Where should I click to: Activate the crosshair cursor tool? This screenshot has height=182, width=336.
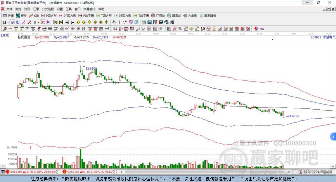[x=119, y=22]
